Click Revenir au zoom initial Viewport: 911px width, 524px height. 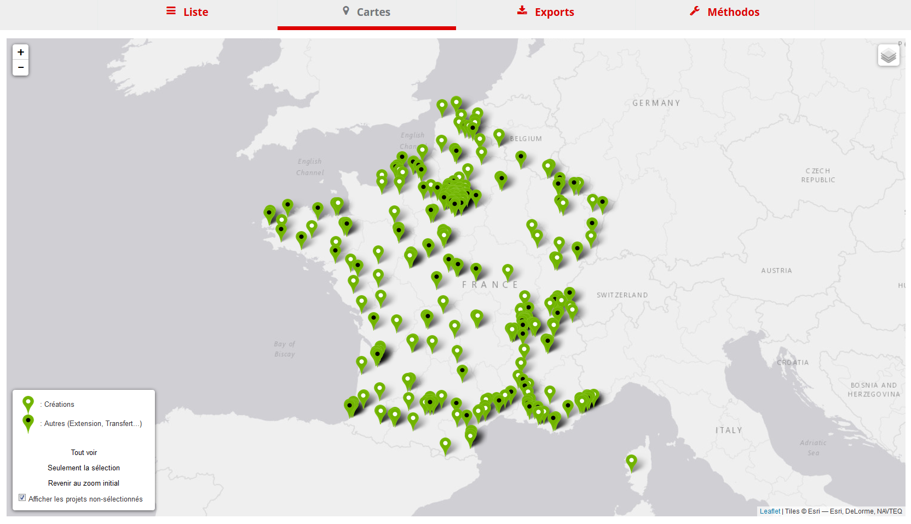click(x=84, y=483)
